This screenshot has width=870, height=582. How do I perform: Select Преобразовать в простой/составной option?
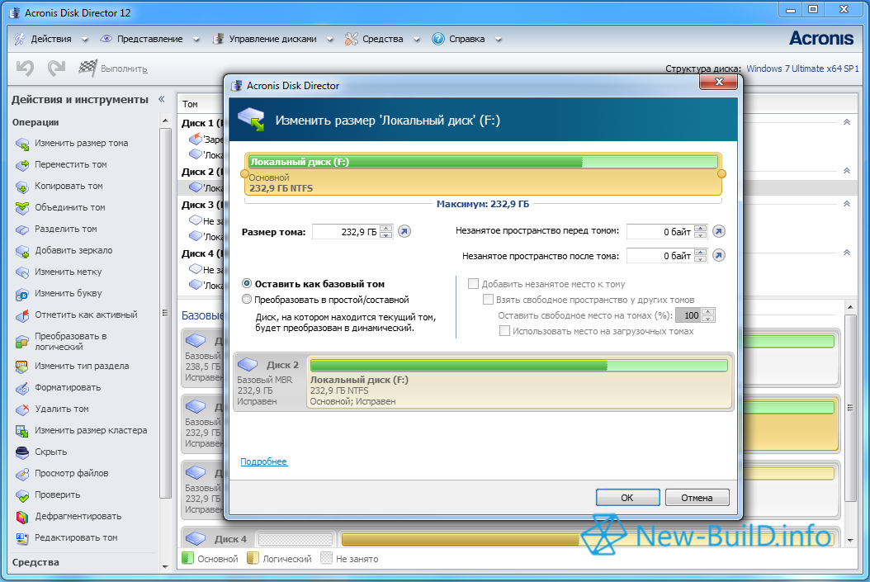click(247, 300)
